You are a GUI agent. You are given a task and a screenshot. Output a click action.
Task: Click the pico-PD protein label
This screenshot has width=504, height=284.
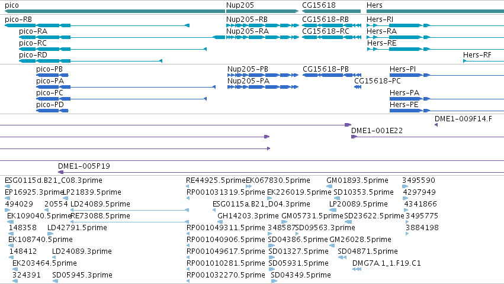coord(50,105)
